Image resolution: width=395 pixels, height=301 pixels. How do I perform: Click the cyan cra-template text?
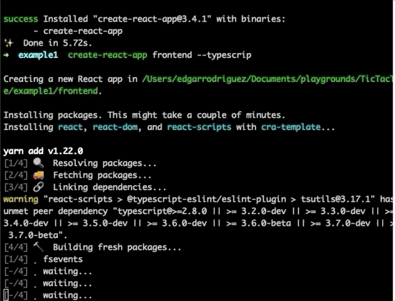tap(291, 127)
